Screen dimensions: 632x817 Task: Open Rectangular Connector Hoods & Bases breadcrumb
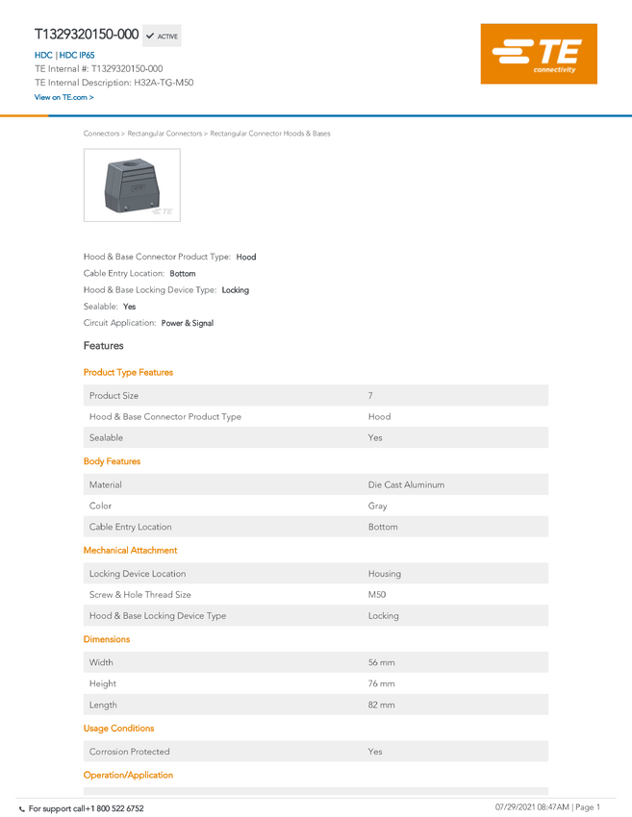tap(270, 134)
